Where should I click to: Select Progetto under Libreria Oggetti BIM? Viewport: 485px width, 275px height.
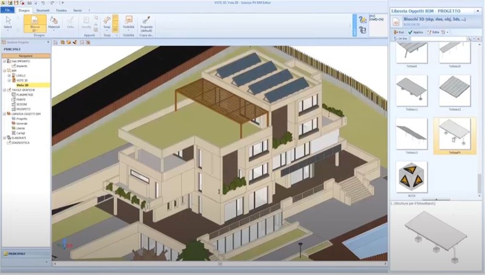(x=22, y=119)
